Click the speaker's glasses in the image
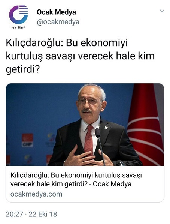The width and height of the screenshot is (170, 224). [89, 101]
